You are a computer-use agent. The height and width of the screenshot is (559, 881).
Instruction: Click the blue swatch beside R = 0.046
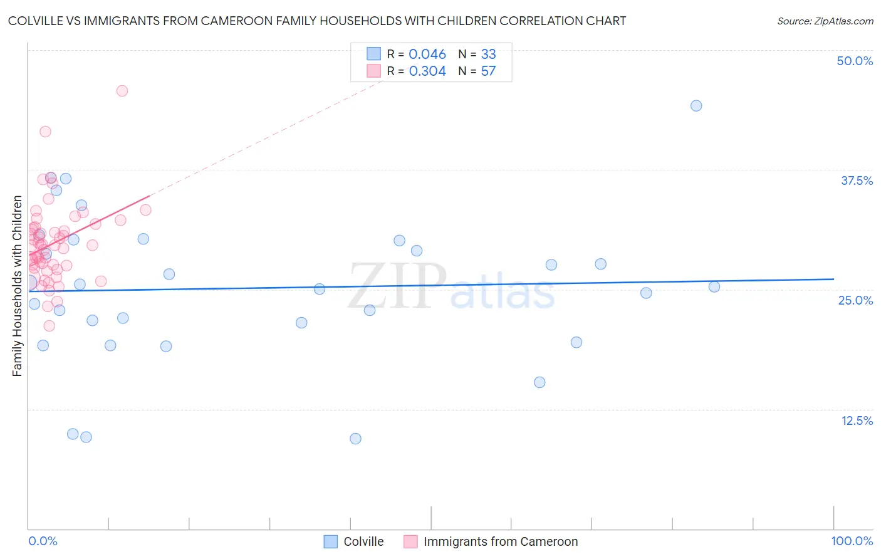[x=373, y=54]
